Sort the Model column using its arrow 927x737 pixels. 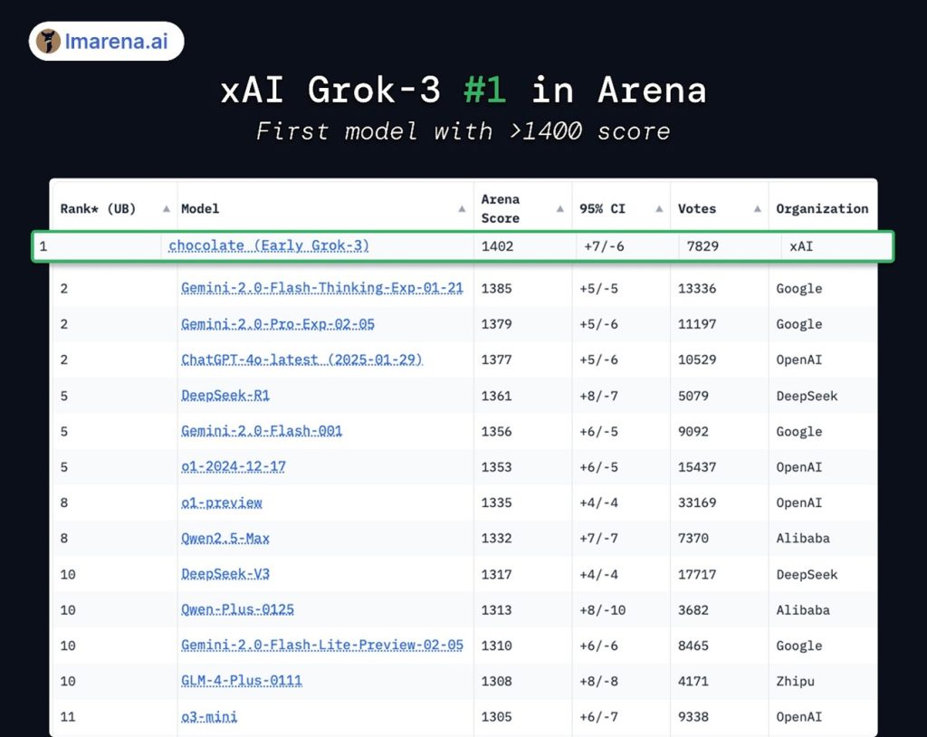coord(461,208)
